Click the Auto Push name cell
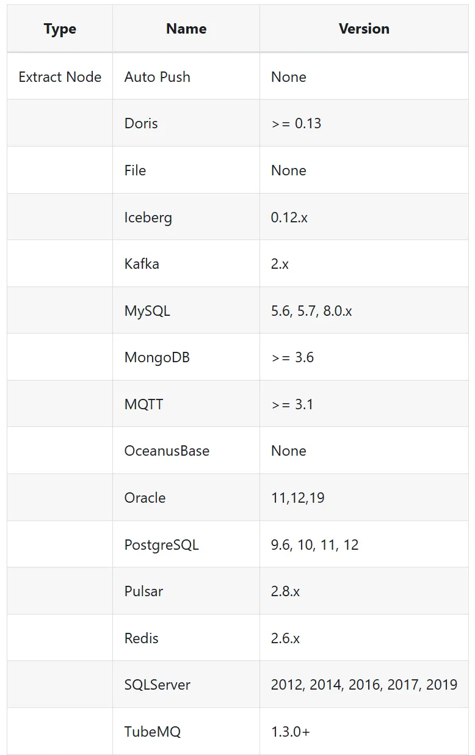This screenshot has height=755, width=475. coord(158,77)
